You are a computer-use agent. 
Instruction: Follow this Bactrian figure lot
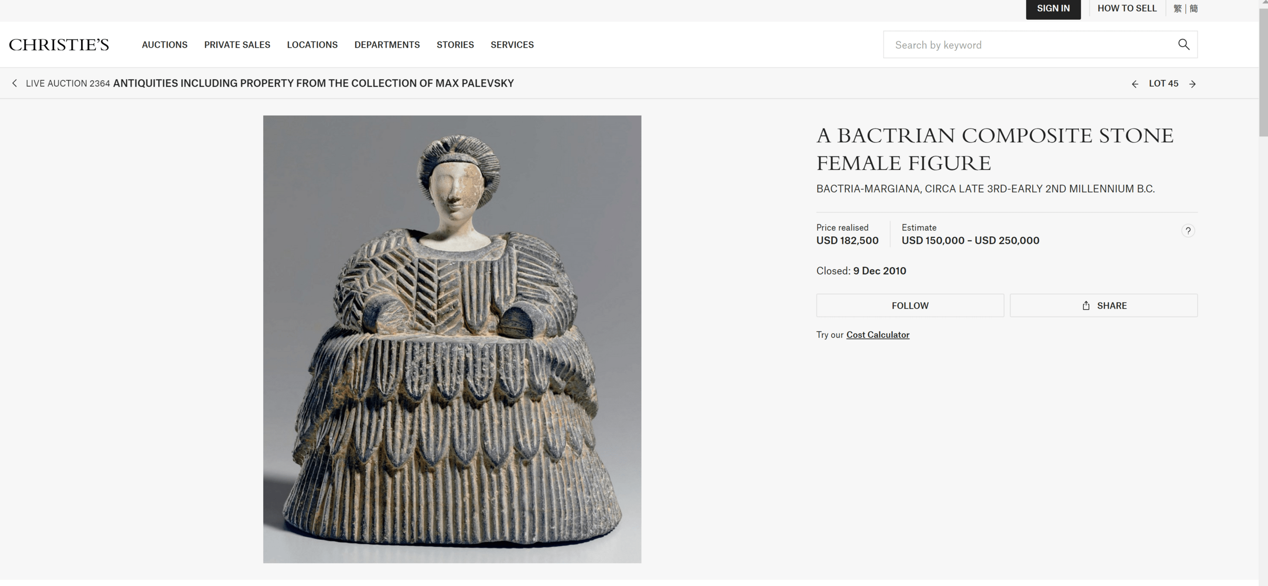click(x=910, y=306)
